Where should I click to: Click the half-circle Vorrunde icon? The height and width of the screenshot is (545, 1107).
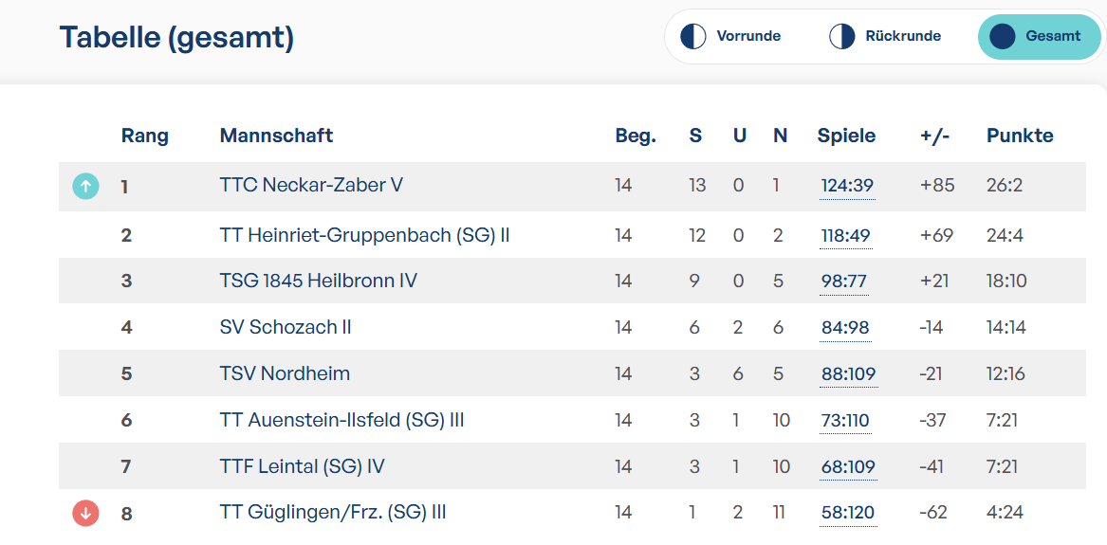693,36
